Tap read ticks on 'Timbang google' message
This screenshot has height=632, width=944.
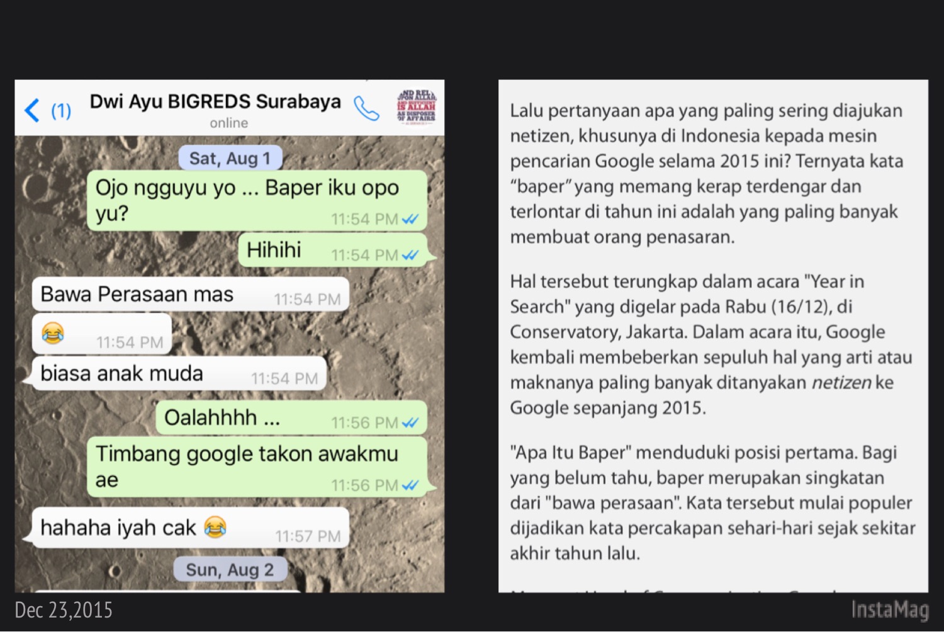pyautogui.click(x=410, y=485)
